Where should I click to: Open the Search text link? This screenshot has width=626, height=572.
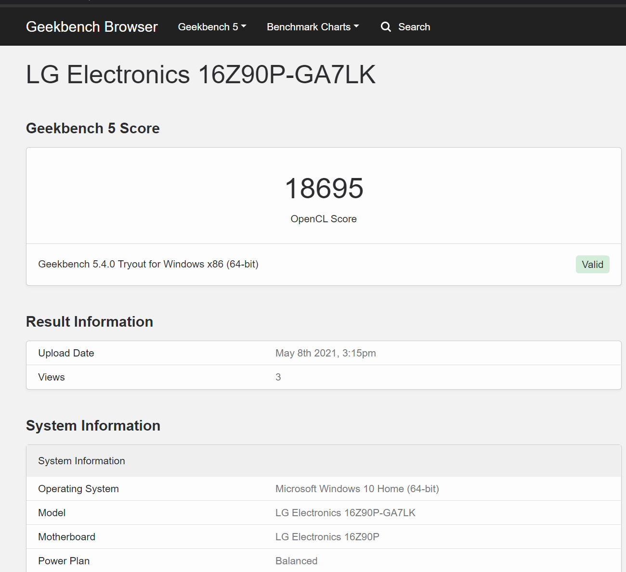click(x=414, y=27)
